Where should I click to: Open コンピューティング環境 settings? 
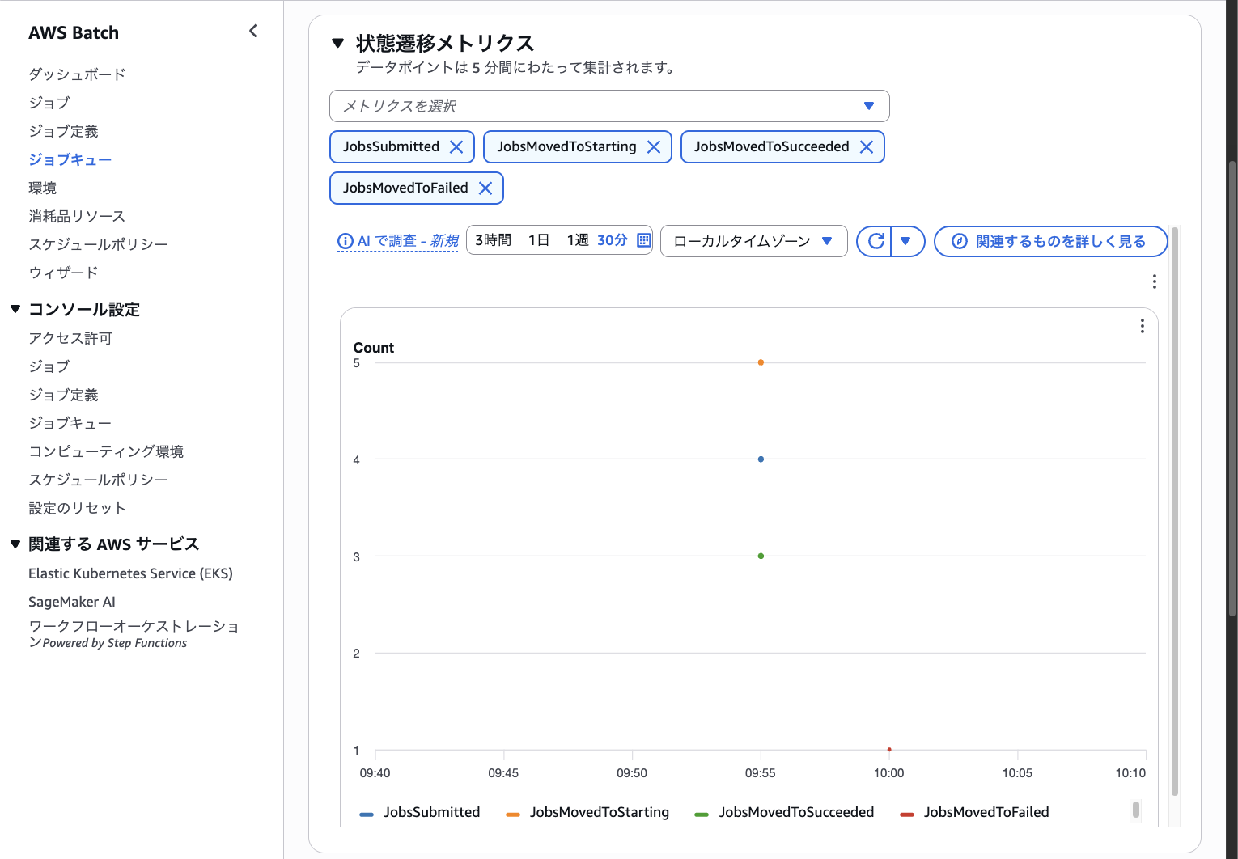coord(106,451)
